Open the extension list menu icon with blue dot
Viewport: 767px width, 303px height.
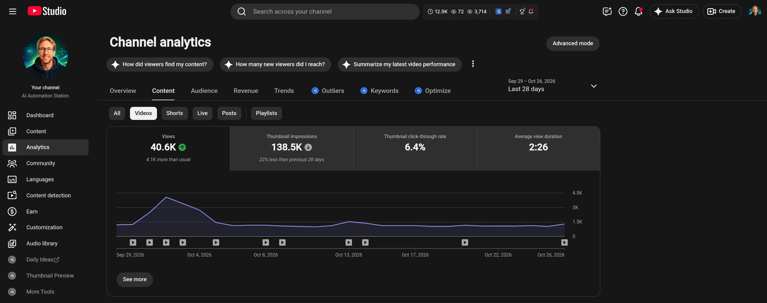click(508, 12)
